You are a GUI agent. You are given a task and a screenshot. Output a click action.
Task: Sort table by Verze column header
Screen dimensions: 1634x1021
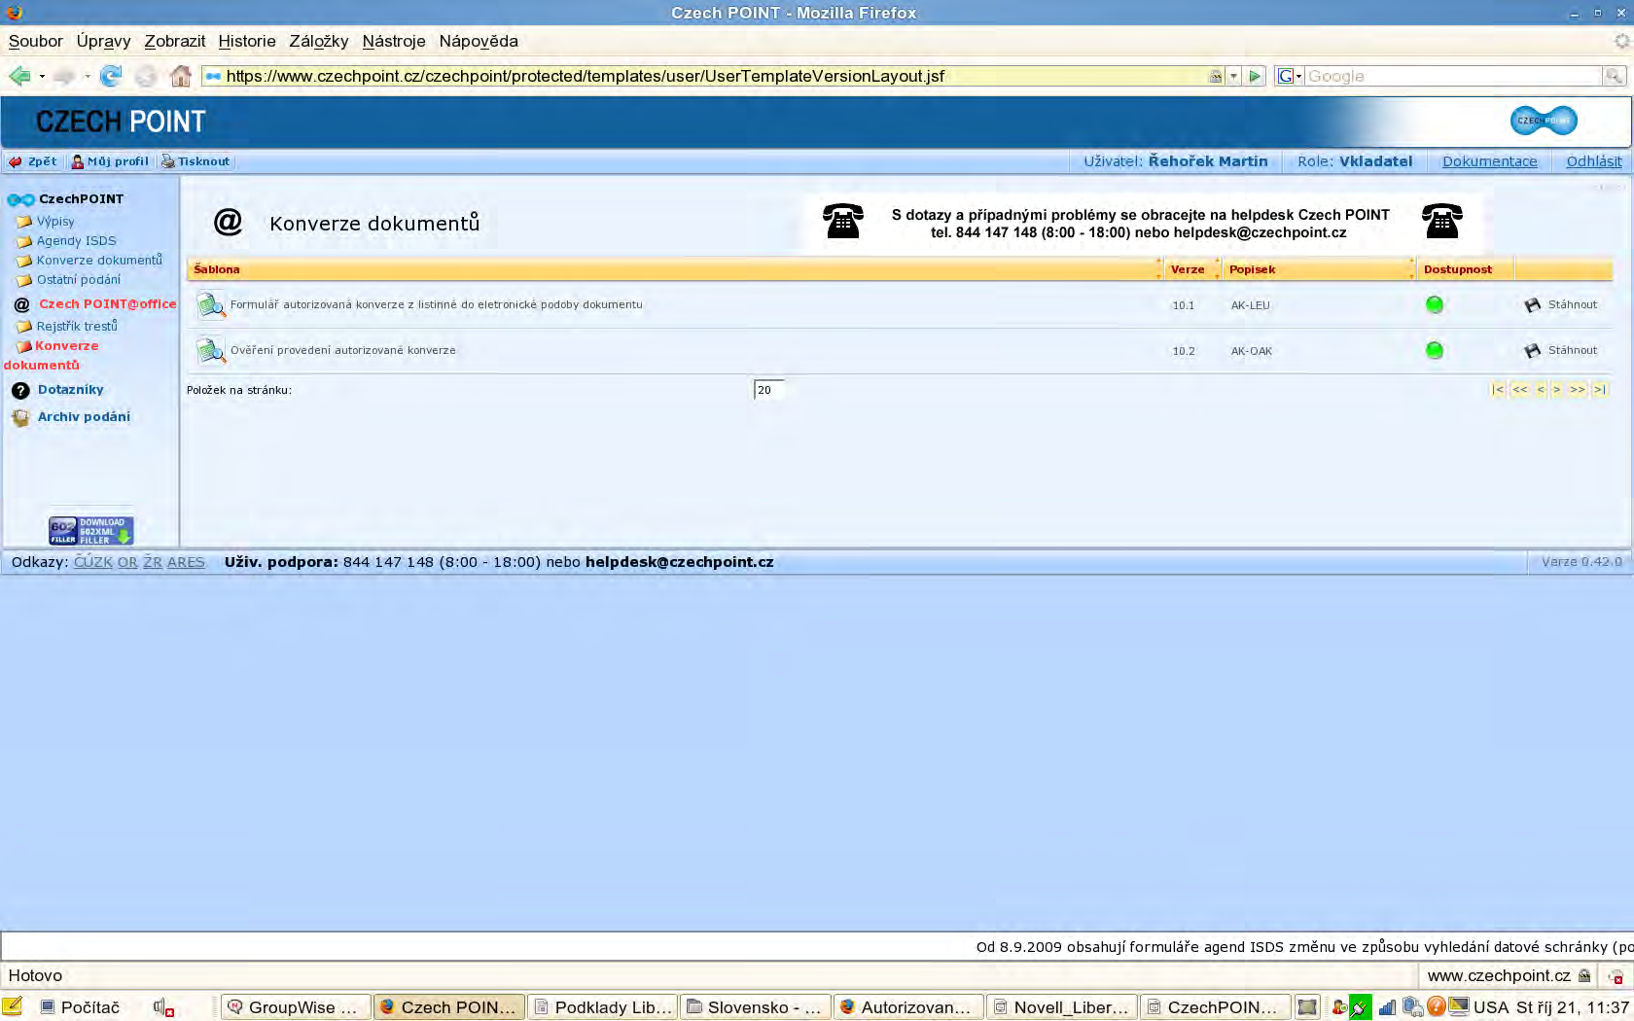pos(1188,269)
